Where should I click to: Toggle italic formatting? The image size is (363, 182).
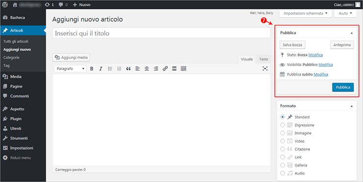(x=101, y=68)
